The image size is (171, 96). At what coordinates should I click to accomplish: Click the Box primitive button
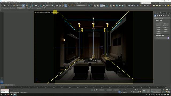pyautogui.click(x=158, y=24)
